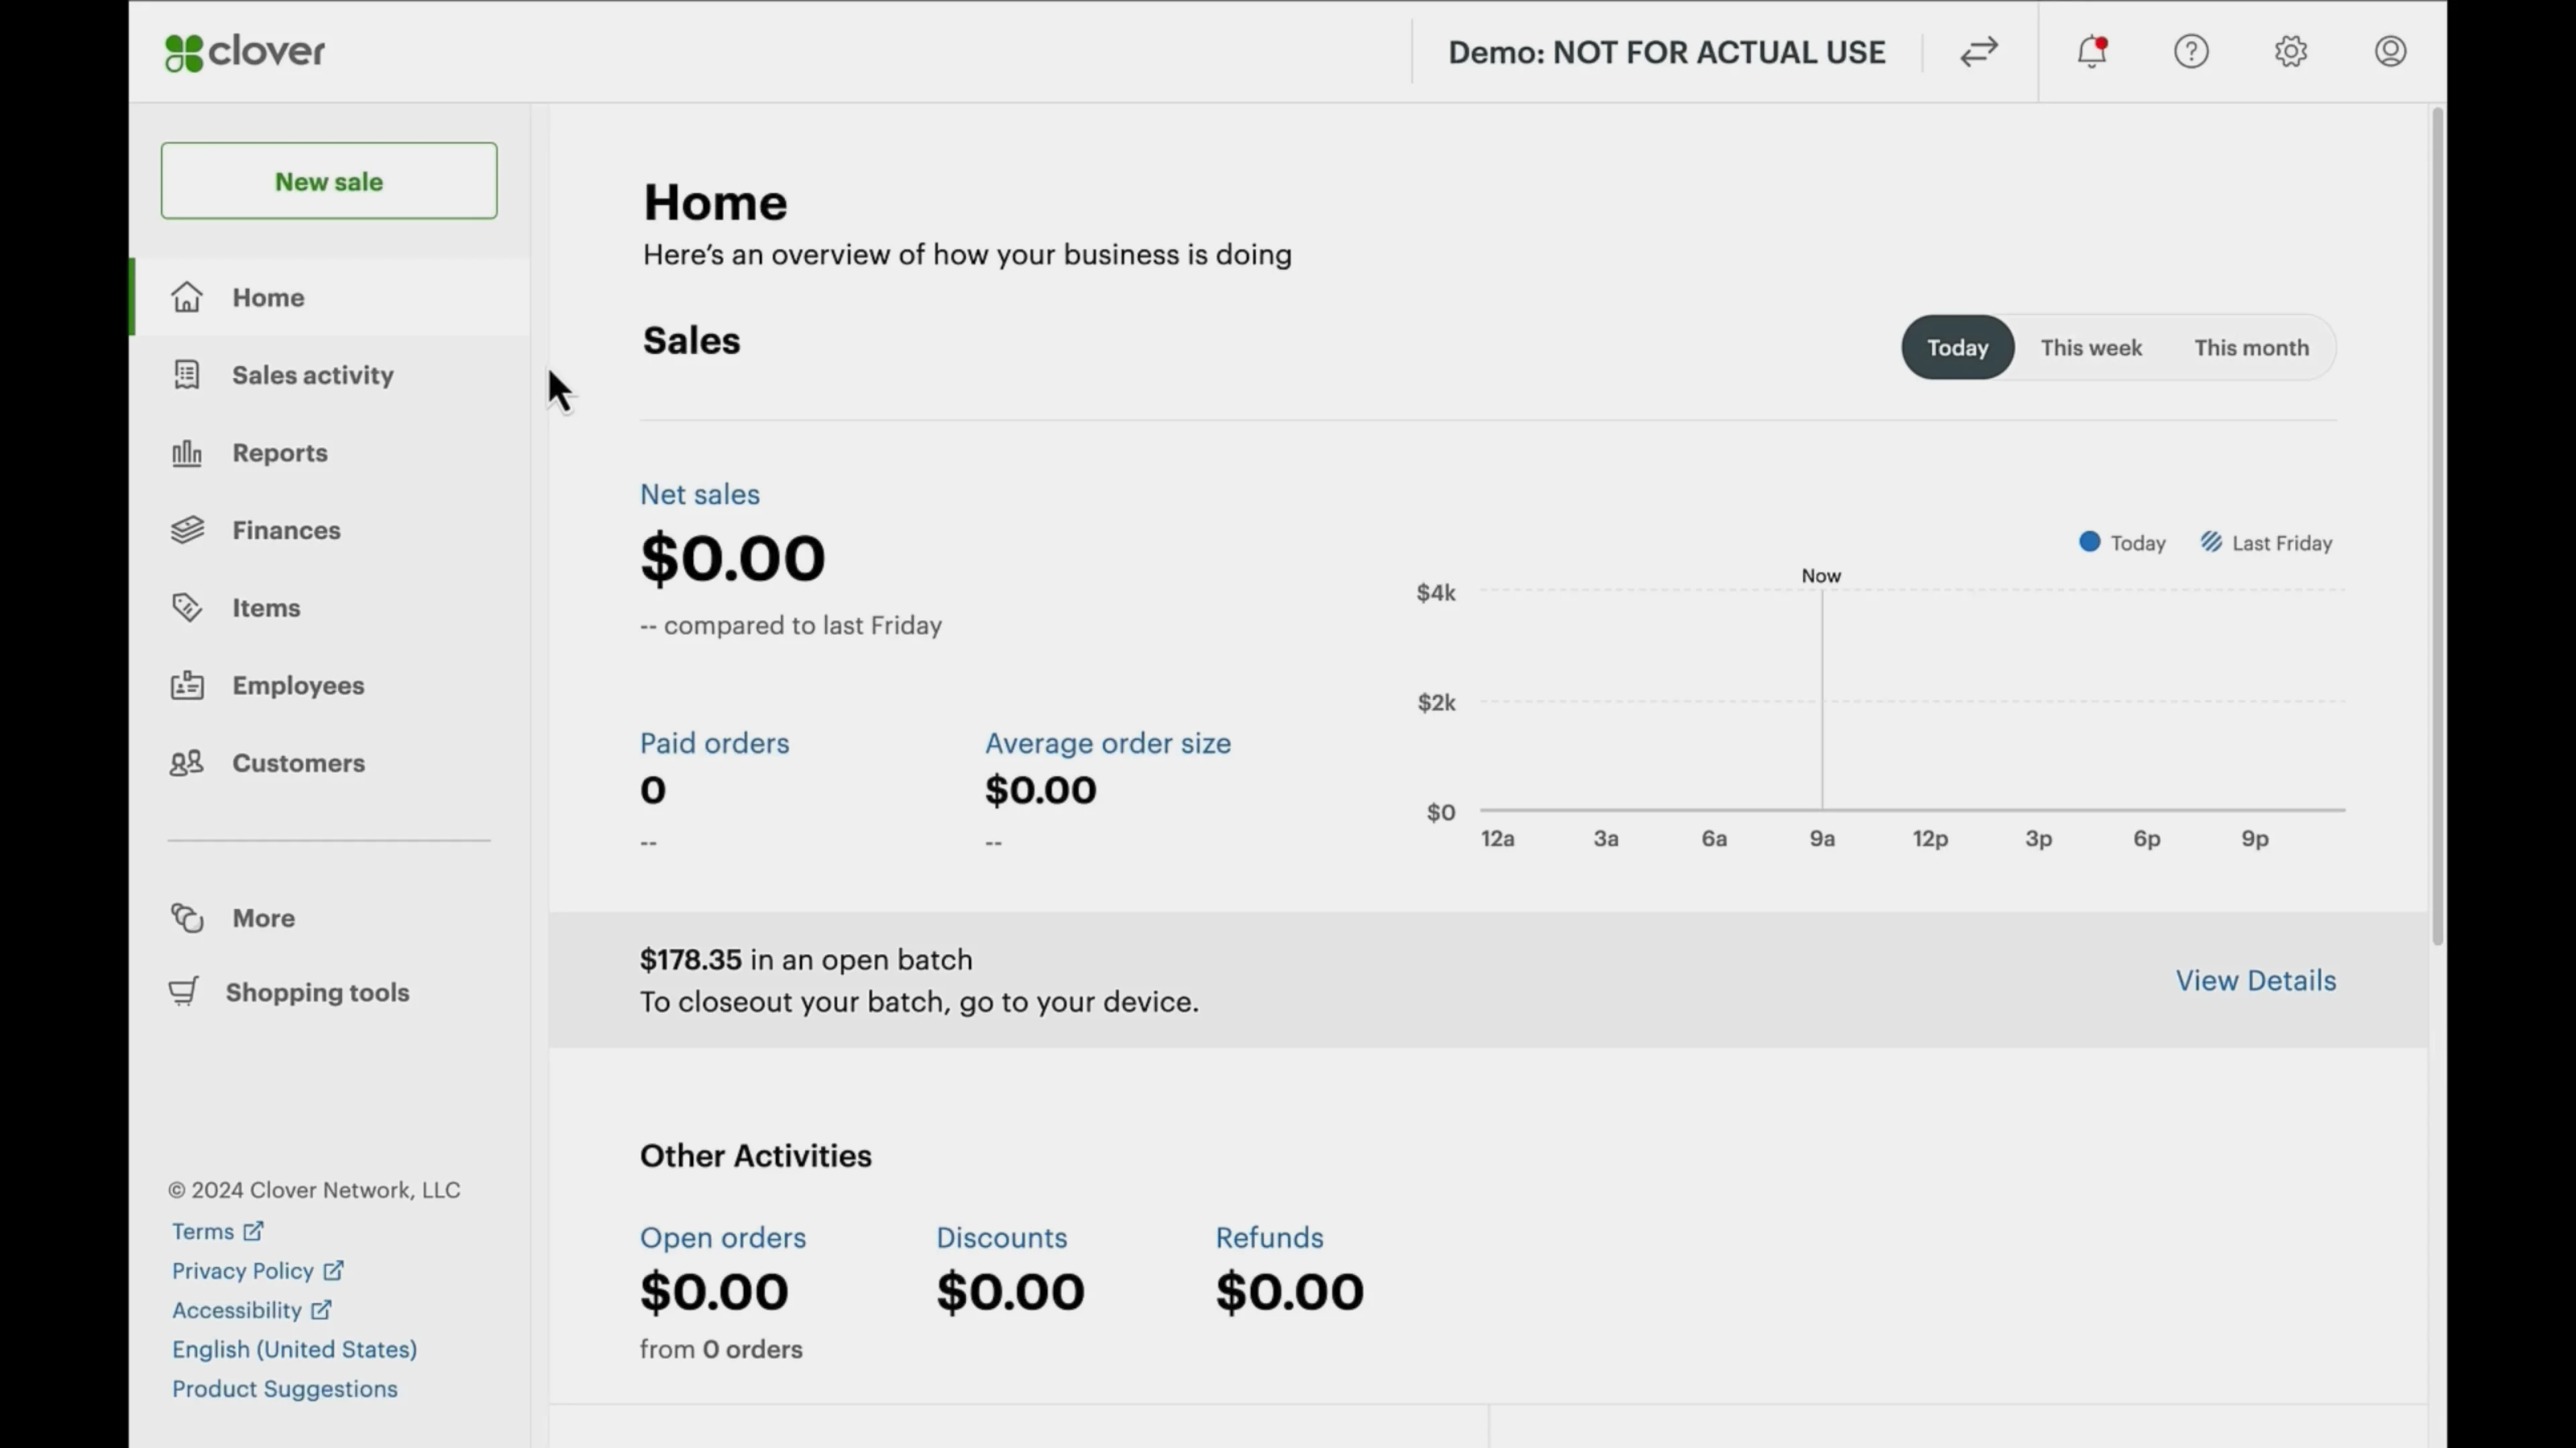Open the Paid orders link

pyautogui.click(x=715, y=743)
